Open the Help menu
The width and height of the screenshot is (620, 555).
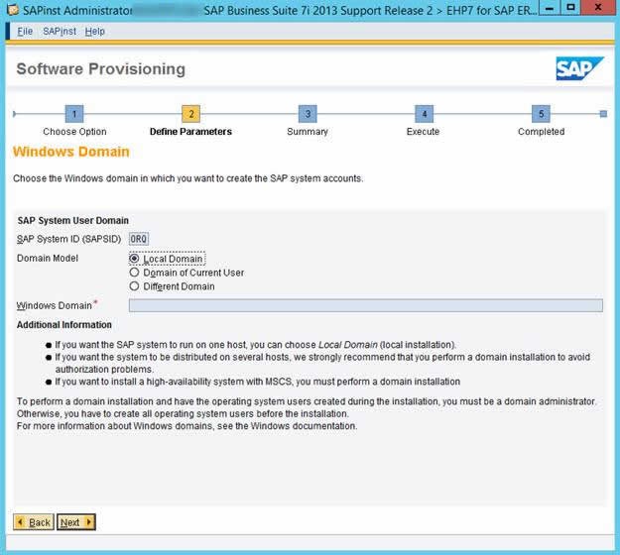coord(95,31)
